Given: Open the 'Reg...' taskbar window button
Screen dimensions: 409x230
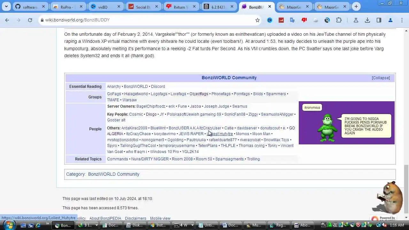Looking at the screenshot, I should tap(278, 225).
